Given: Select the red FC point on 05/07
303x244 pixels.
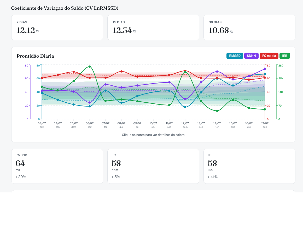Looking at the screenshot, I should tap(74, 72).
